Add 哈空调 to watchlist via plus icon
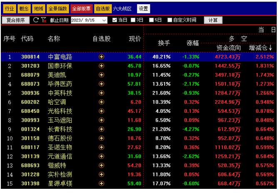Screen dimensions: 278x193 coord(102,102)
